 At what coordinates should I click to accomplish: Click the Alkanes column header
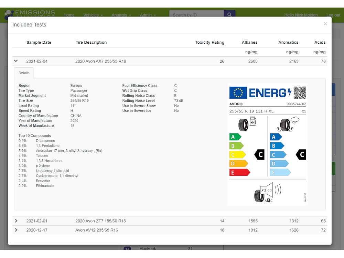[x=250, y=42]
